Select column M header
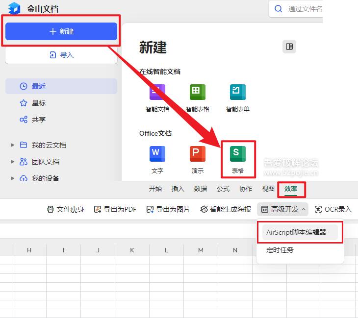 201,250
